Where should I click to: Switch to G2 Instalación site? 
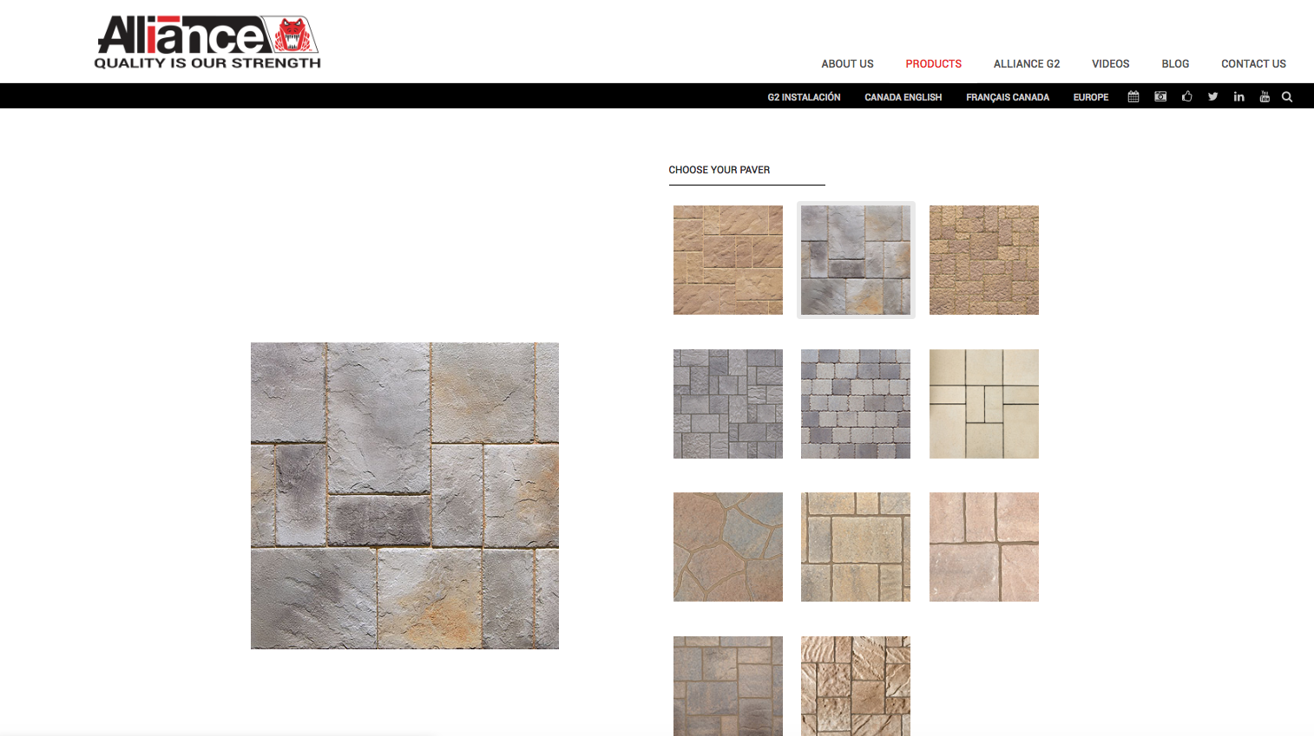804,97
